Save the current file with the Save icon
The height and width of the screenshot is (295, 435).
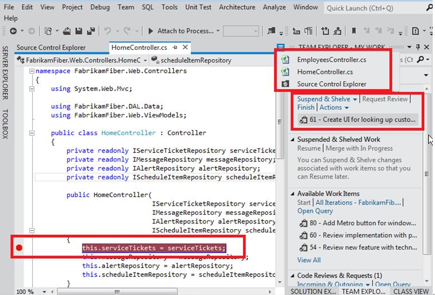coord(79,31)
